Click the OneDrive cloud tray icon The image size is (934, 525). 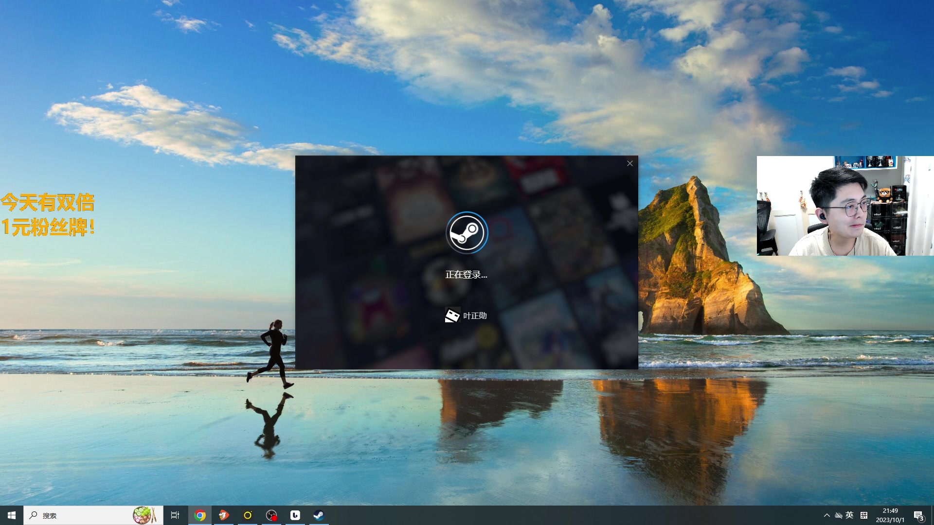pos(838,515)
